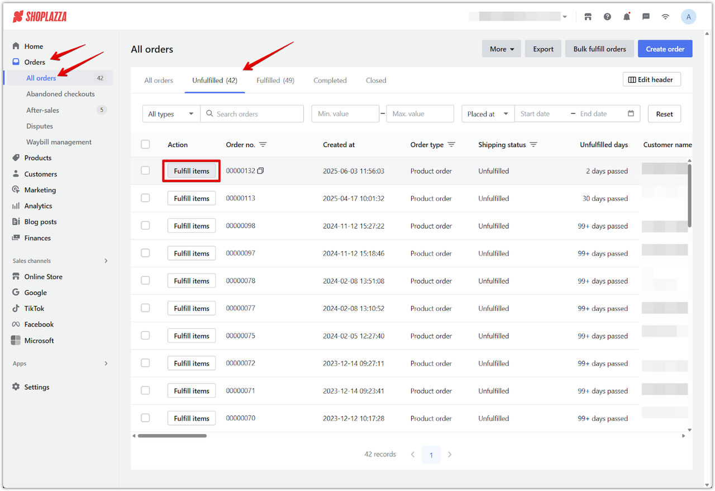
Task: Open the Shipping status filter icon
Action: pyautogui.click(x=533, y=145)
